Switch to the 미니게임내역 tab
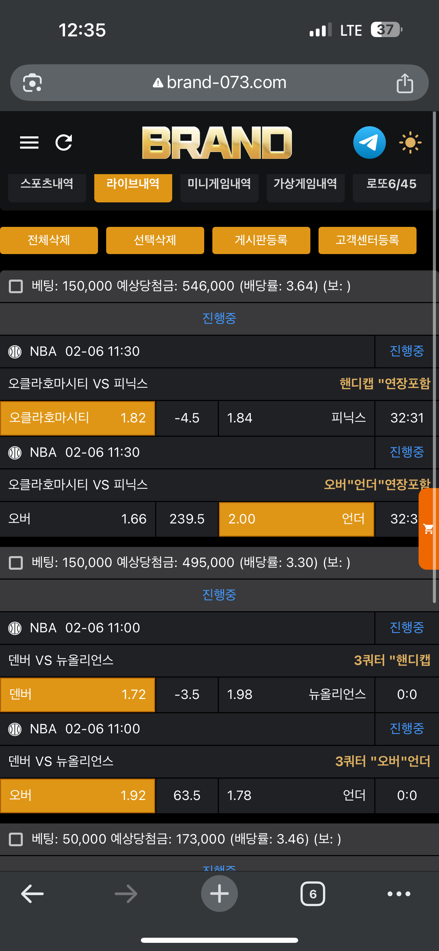This screenshot has width=439, height=951. pyautogui.click(x=219, y=184)
